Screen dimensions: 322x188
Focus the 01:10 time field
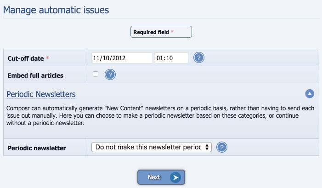171,58
